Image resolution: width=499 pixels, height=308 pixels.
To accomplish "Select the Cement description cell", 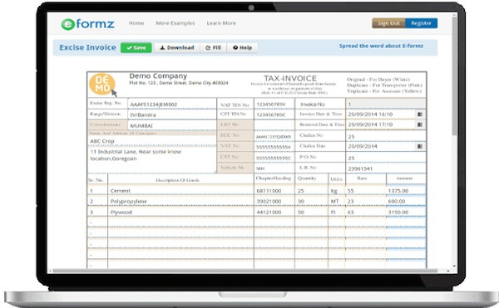I will tap(180, 191).
